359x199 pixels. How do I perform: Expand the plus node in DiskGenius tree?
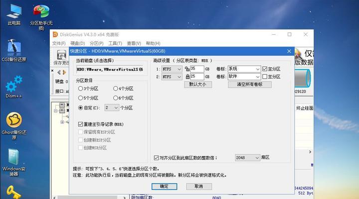coord(62,122)
